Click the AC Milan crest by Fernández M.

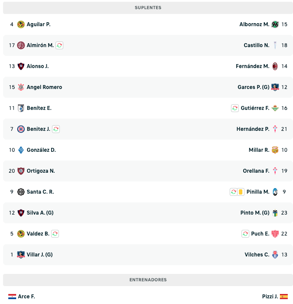pos(275,66)
